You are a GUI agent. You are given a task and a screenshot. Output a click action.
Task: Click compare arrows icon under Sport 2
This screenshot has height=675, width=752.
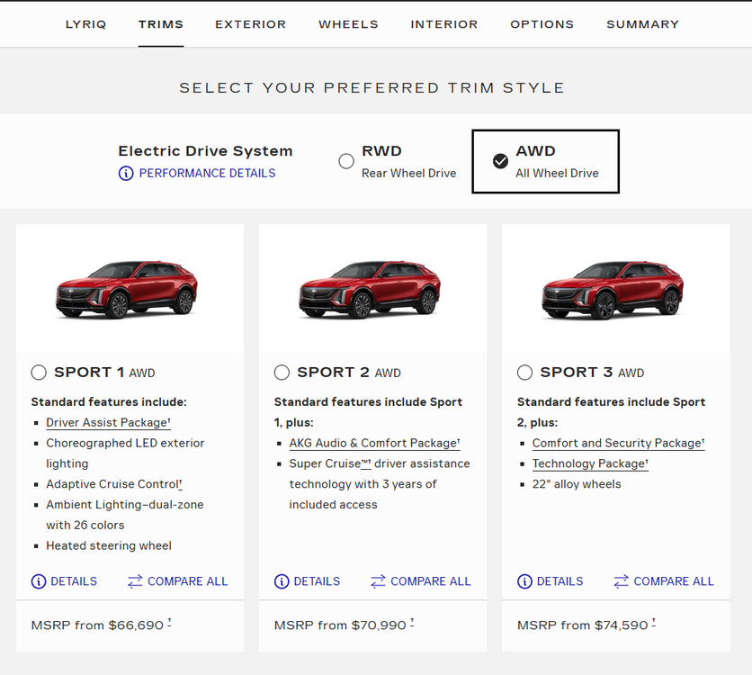click(378, 581)
